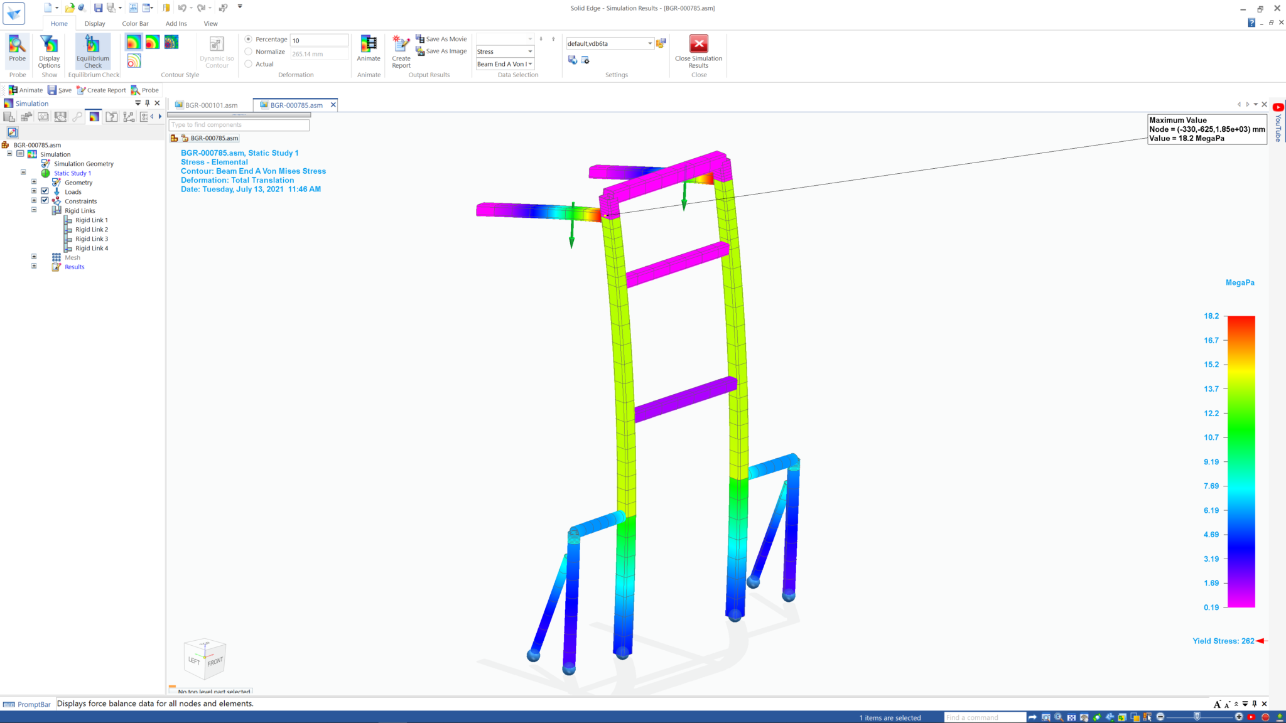Open the Color Bar ribbon tab

pos(135,24)
